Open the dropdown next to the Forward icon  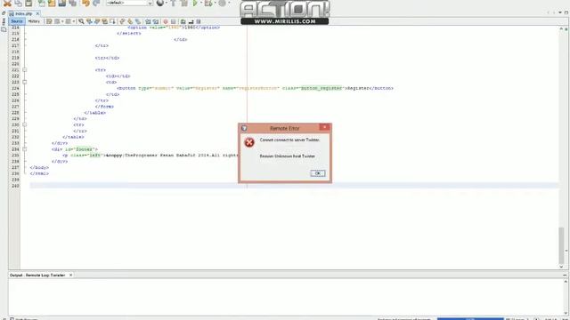[74, 21]
